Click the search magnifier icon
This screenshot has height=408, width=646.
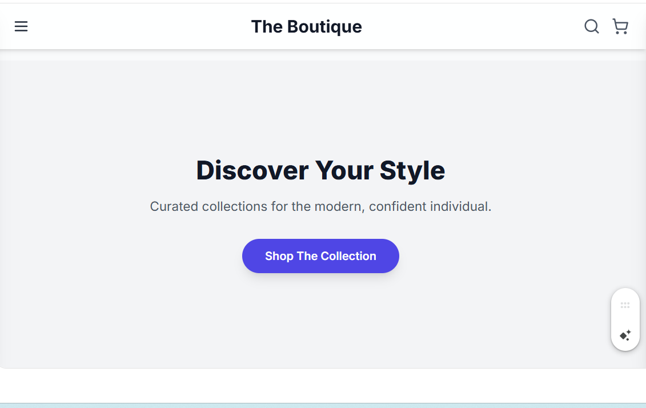point(592,26)
